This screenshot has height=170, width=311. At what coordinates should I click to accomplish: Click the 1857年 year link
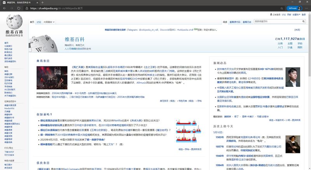(x=220, y=147)
